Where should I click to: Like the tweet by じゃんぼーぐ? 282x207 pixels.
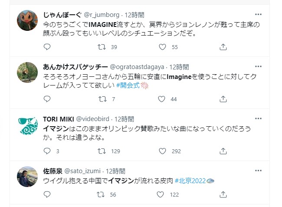(x=162, y=47)
